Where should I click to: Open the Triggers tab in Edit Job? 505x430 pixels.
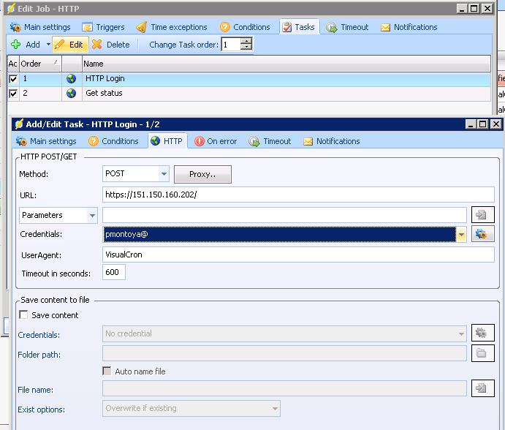click(x=103, y=27)
